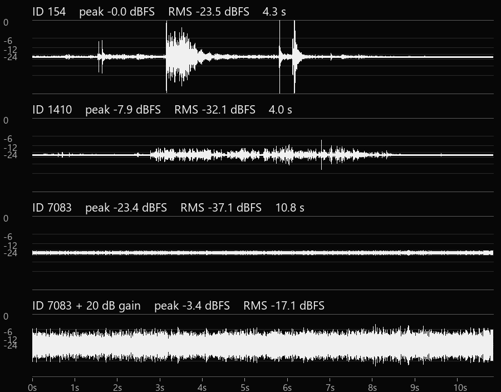This screenshot has height=392, width=501.
Task: Click the "ID 7083 + 20 dB gain" title
Action: 86,306
